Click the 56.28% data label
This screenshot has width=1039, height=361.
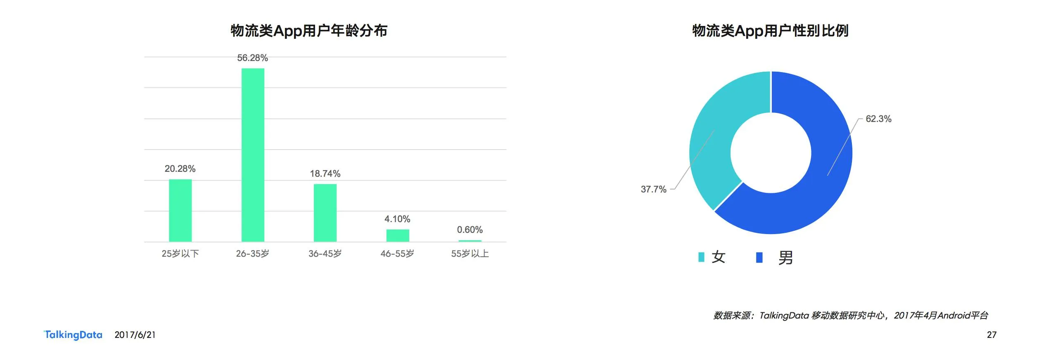[x=252, y=58]
